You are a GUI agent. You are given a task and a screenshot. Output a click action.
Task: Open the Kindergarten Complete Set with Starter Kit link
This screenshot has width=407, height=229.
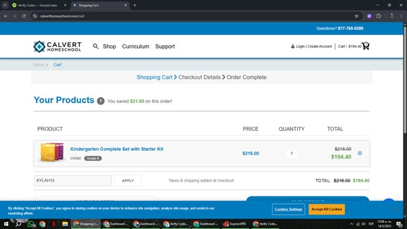pyautogui.click(x=117, y=149)
